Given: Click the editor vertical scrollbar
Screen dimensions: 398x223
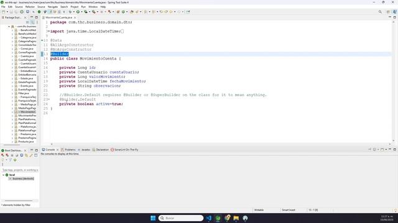Looking at the screenshot, I should [394, 81].
